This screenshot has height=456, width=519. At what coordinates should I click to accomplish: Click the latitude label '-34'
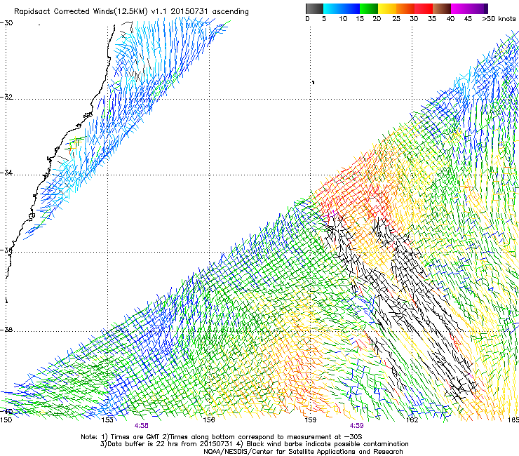click(6, 173)
